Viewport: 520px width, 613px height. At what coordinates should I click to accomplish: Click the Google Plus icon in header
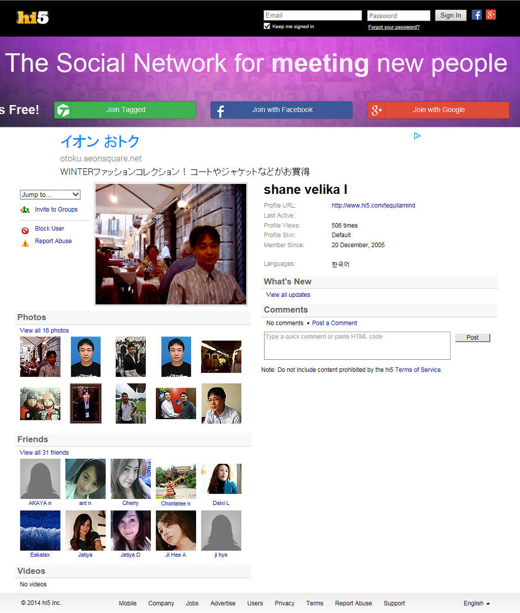click(x=491, y=15)
